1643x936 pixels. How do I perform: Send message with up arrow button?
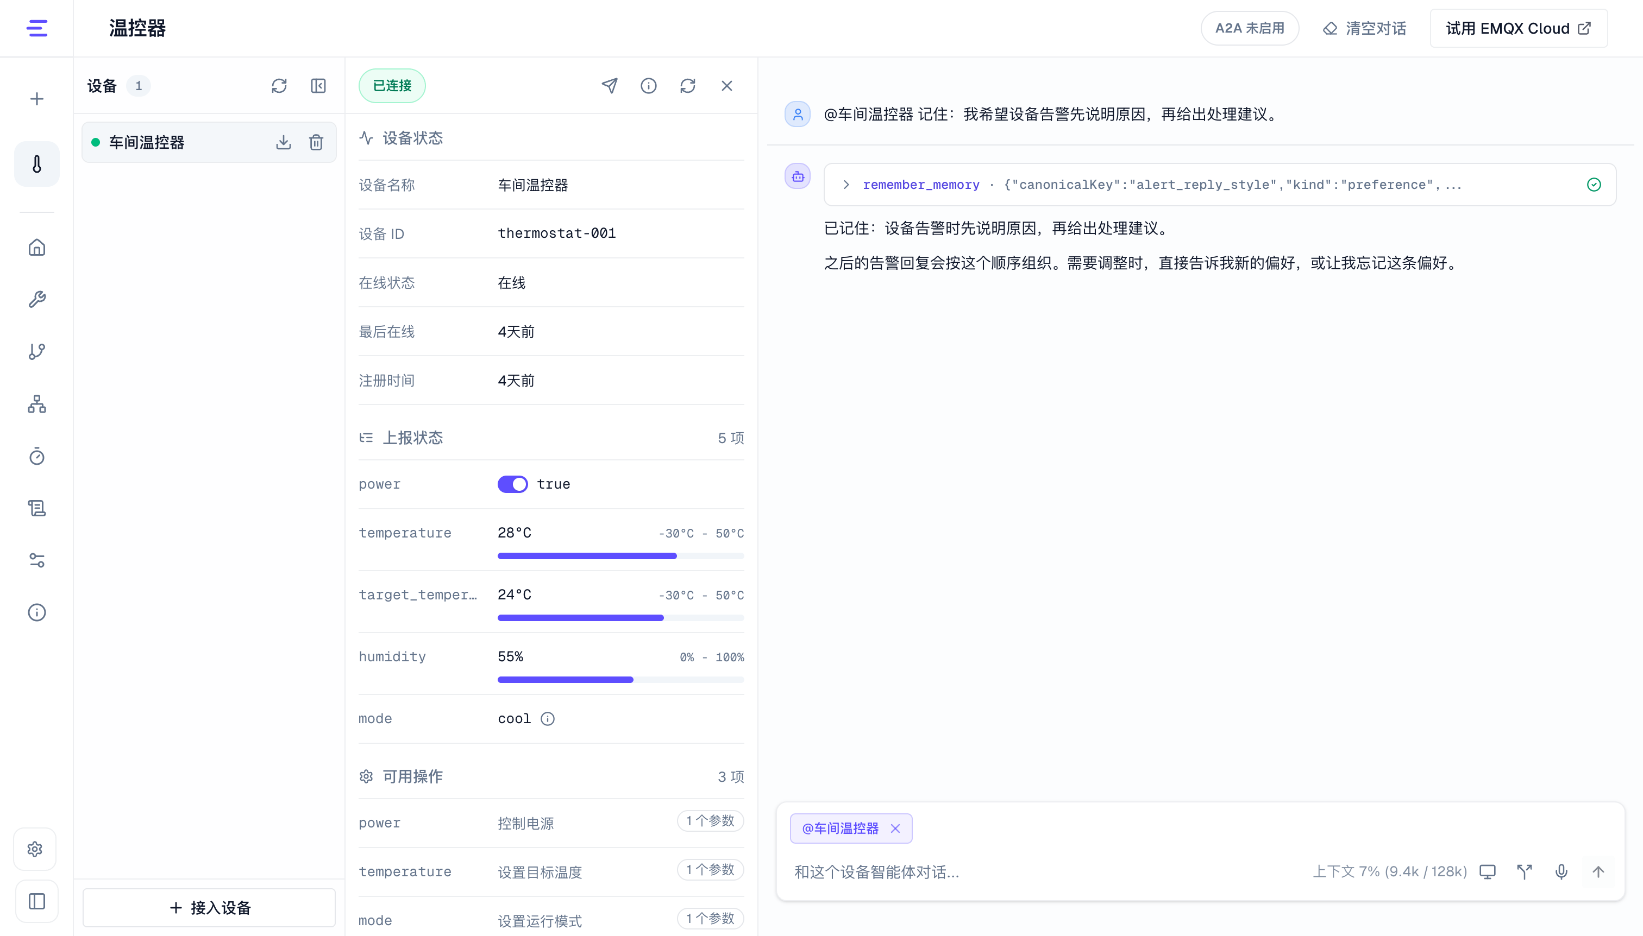[x=1598, y=872]
